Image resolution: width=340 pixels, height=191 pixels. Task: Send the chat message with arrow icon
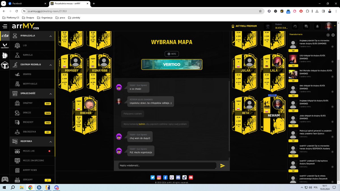223,166
